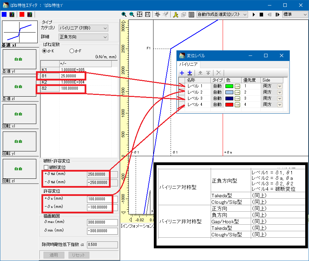Click the リセット button
Screen dimensions: 309x261
tap(79, 255)
